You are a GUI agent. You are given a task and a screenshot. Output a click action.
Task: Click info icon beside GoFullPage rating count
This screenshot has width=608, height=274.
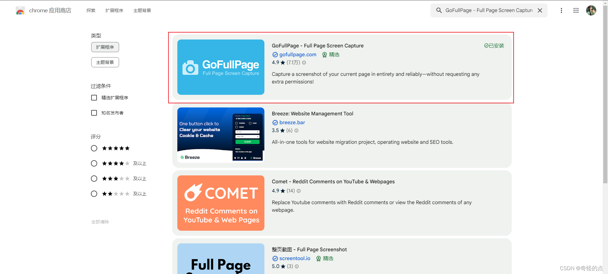click(304, 63)
